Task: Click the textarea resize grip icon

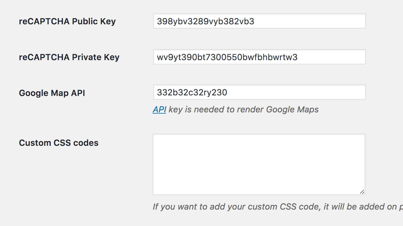Action: [362, 191]
